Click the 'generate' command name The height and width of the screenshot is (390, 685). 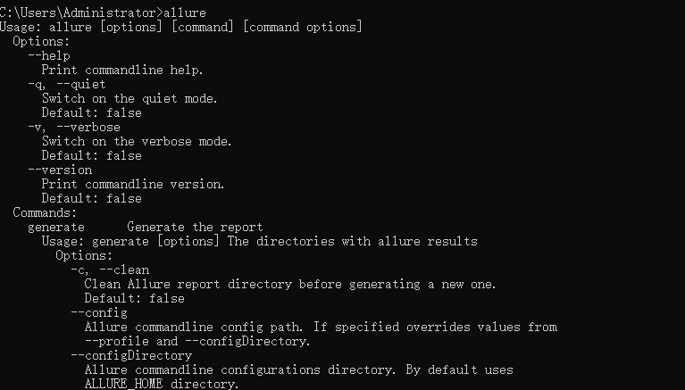pos(56,227)
